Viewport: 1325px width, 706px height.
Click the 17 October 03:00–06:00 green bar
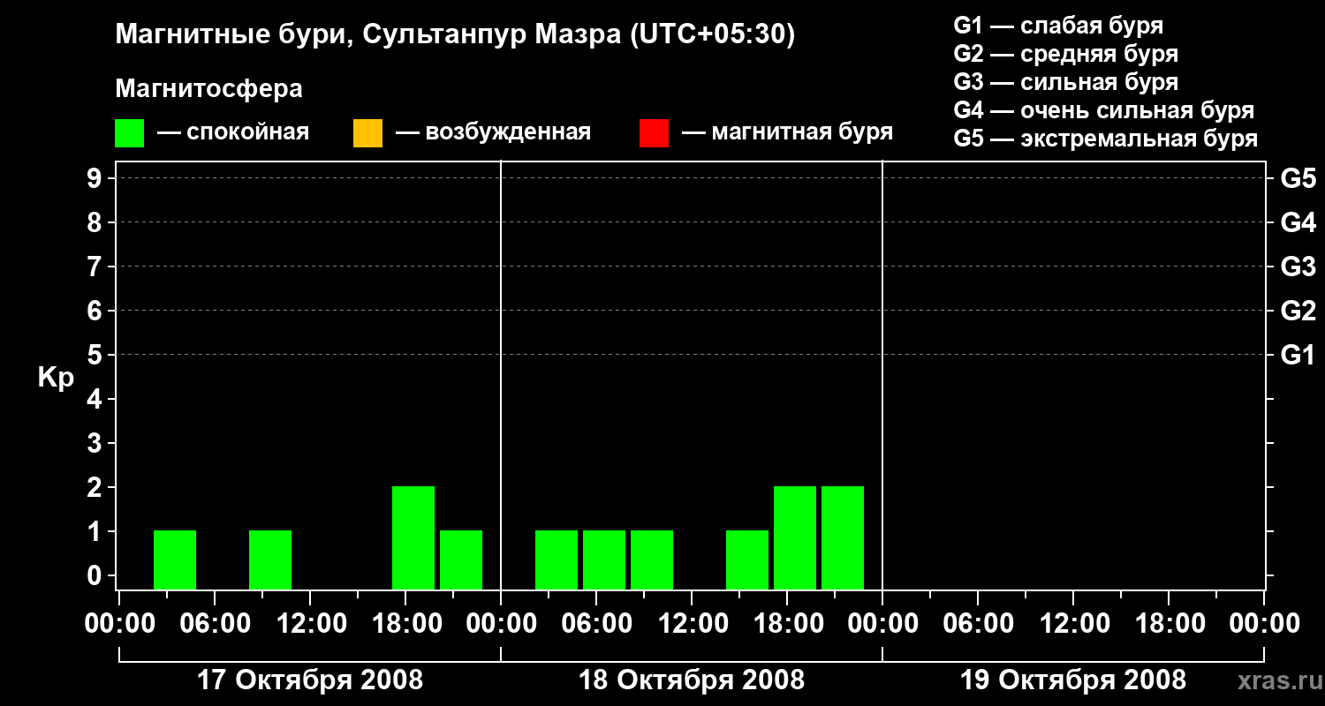175,560
